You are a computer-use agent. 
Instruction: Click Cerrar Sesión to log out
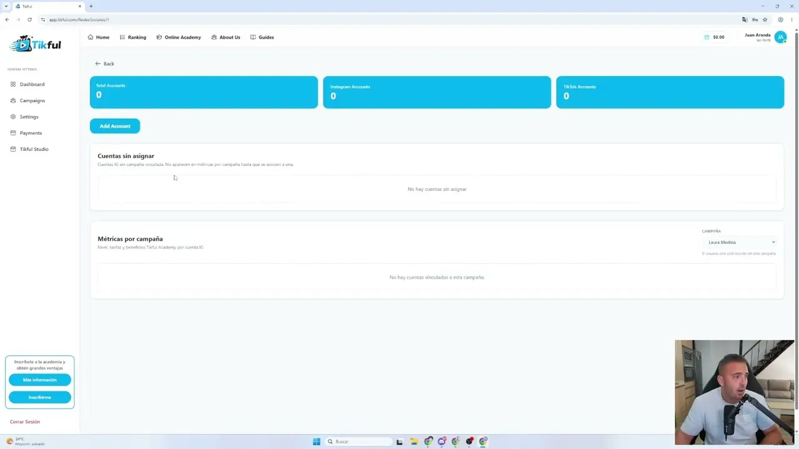point(25,422)
